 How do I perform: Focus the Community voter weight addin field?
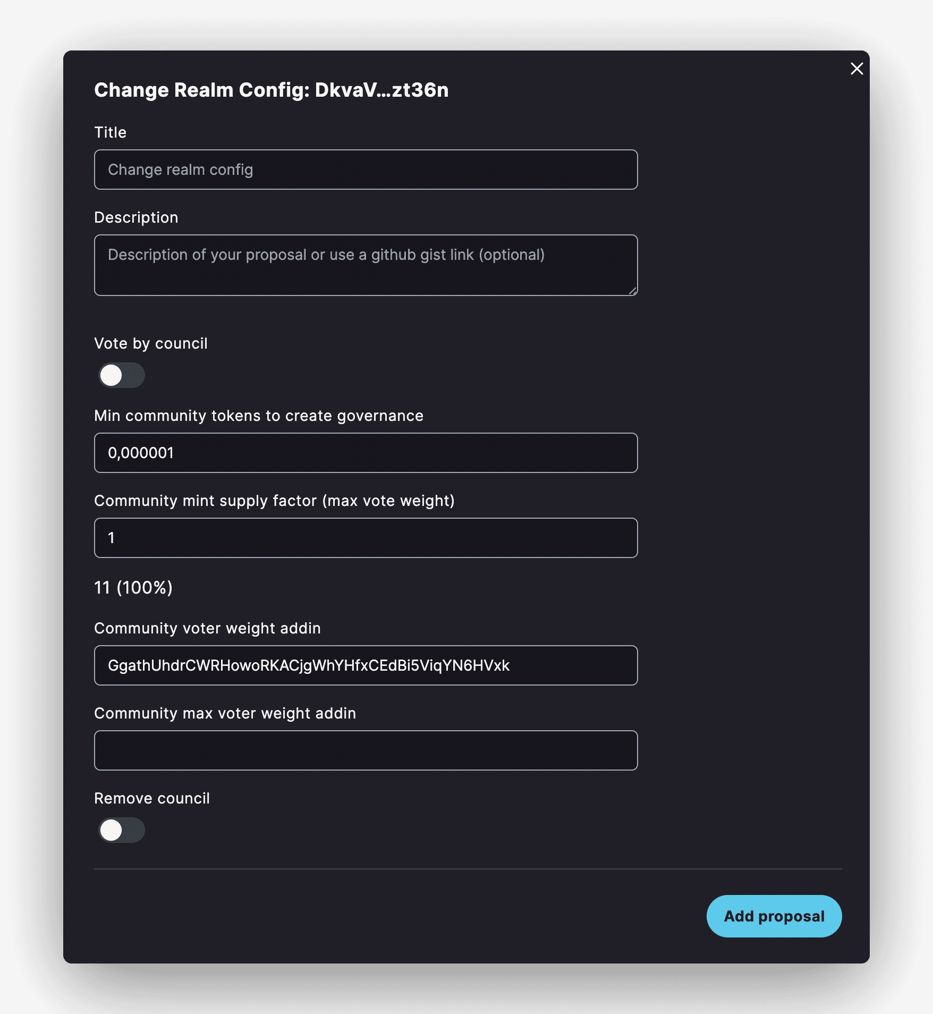click(x=366, y=665)
